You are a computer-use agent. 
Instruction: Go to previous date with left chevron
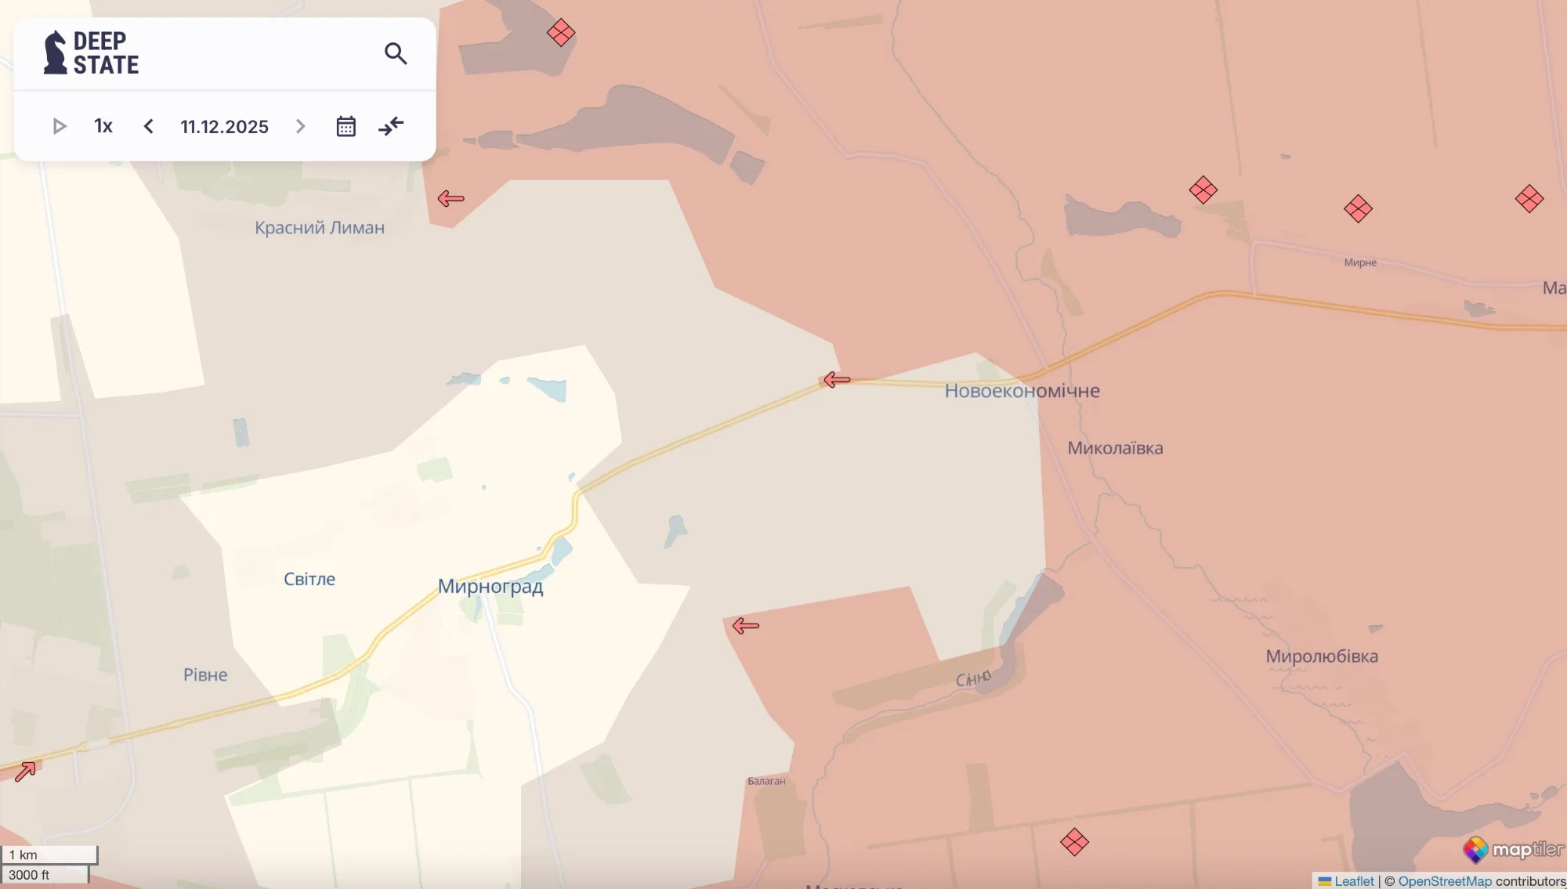[148, 126]
